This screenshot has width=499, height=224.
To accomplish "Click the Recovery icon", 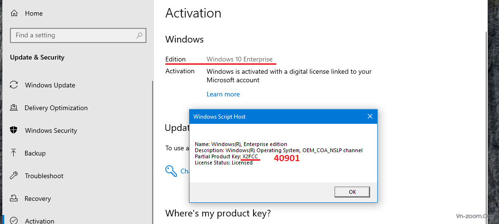I will pyautogui.click(x=14, y=198).
